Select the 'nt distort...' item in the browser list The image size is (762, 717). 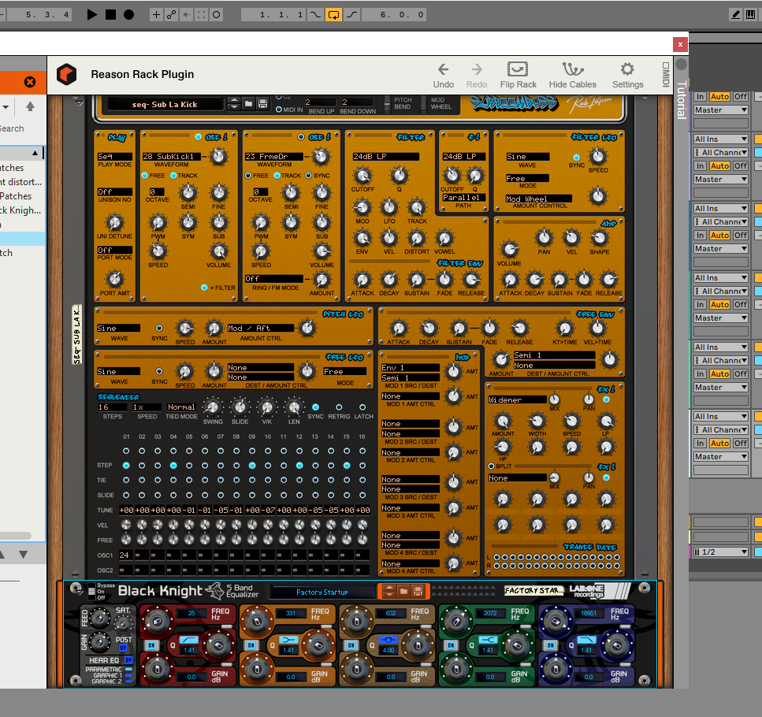pyautogui.click(x=21, y=182)
